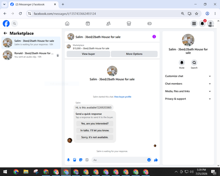This screenshot has width=220, height=176.
Task: Attach a photo file to the message
Action: point(74,160)
